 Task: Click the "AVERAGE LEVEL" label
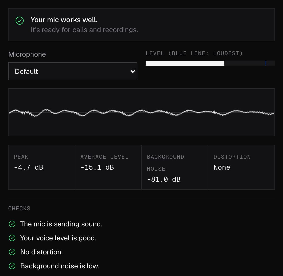[x=105, y=157]
